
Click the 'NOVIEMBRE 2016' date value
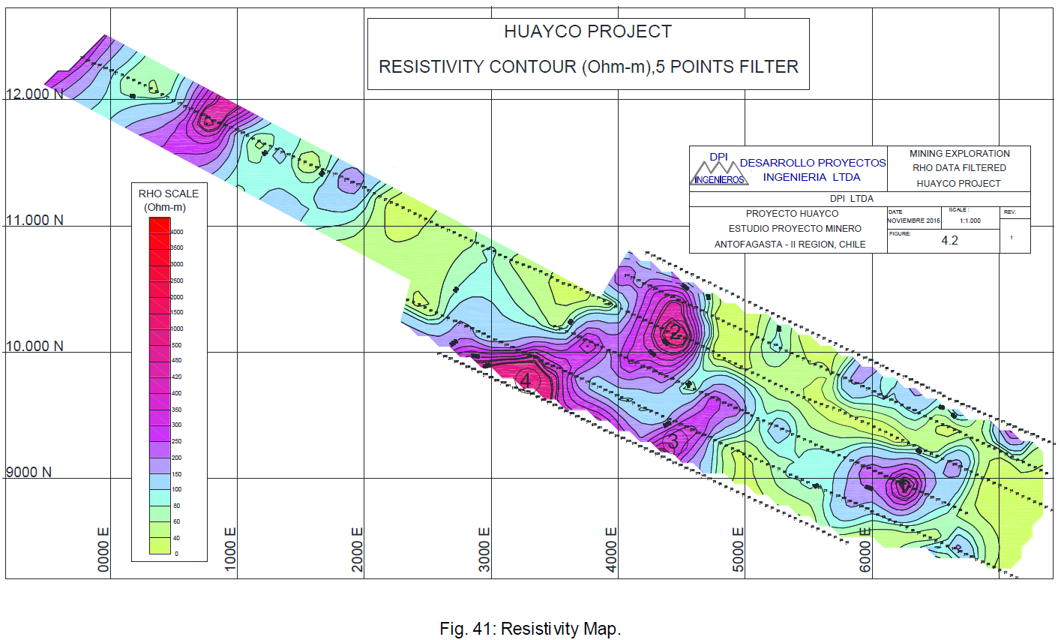click(913, 221)
